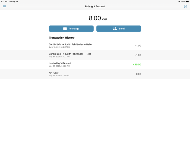This screenshot has height=143, width=190.
Task: Open the more options ellipsis menu
Action: click(185, 7)
